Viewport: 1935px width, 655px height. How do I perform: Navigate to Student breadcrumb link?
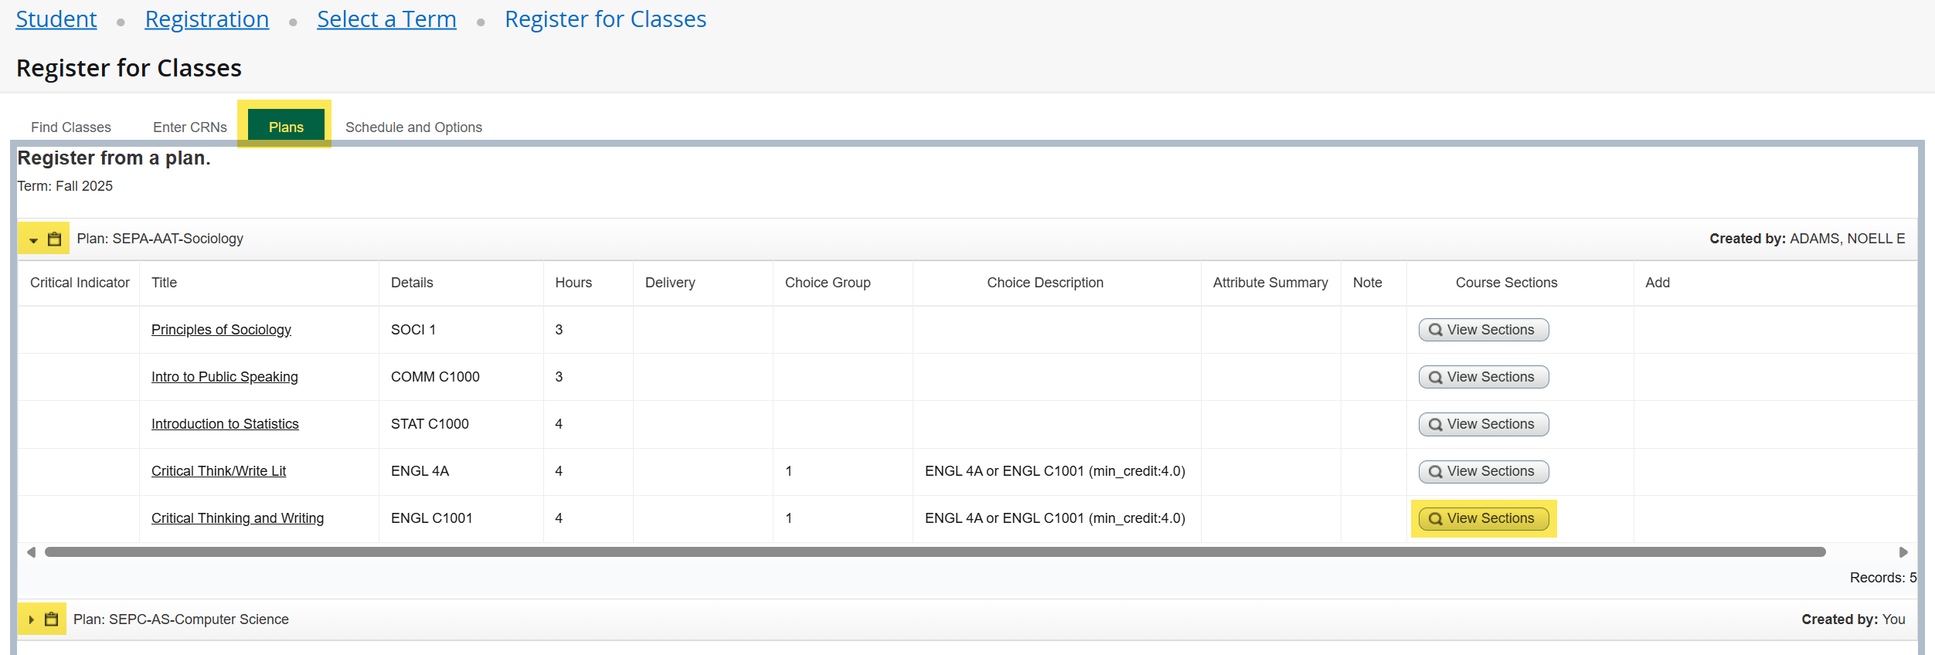pos(56,19)
